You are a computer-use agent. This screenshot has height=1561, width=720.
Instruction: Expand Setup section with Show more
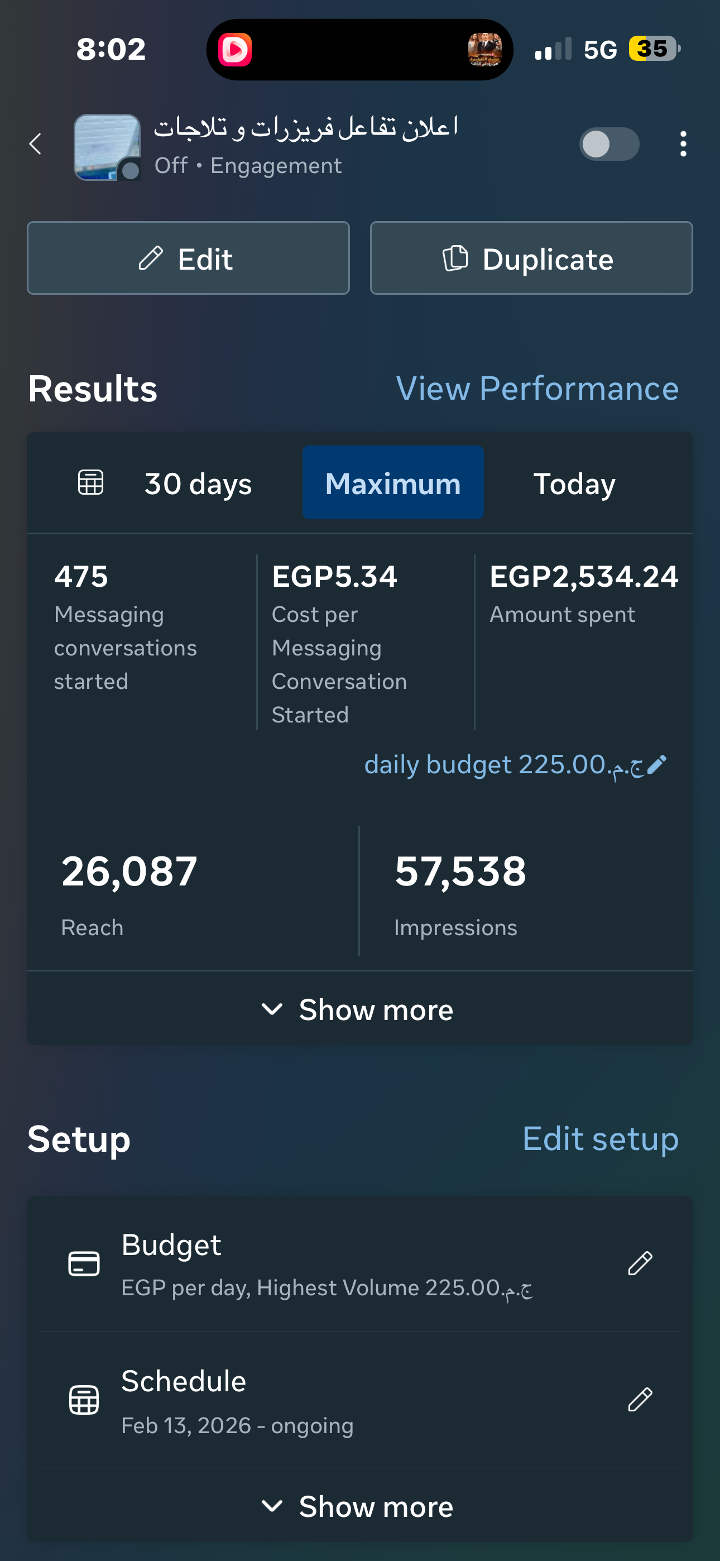pos(360,1506)
